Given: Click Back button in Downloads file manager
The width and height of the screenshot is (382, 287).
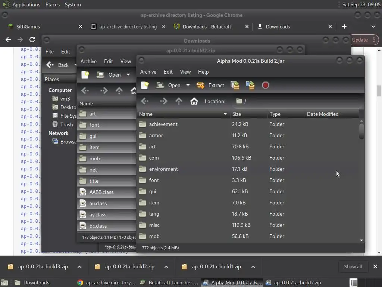Looking at the screenshot, I should (x=58, y=65).
